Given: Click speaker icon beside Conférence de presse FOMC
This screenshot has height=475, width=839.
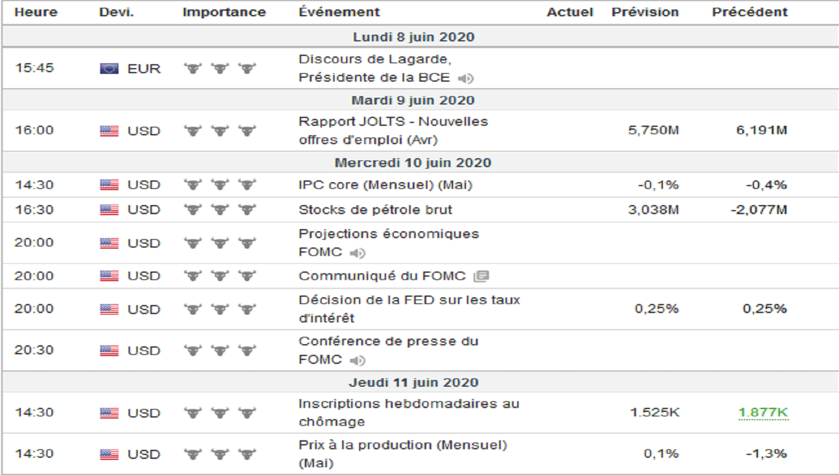Looking at the screenshot, I should tap(357, 360).
